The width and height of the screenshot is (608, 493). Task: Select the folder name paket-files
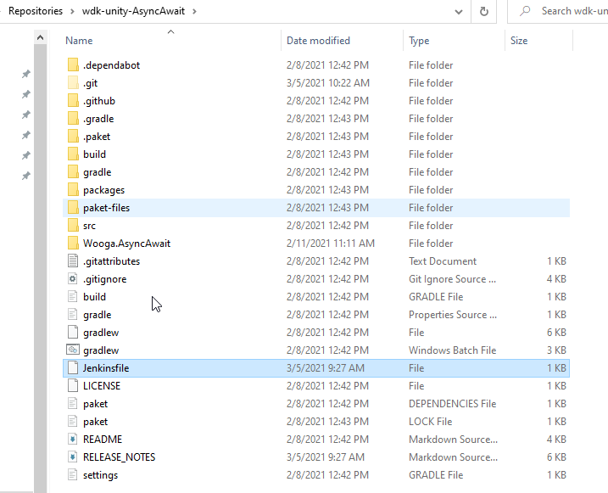pyautogui.click(x=106, y=208)
